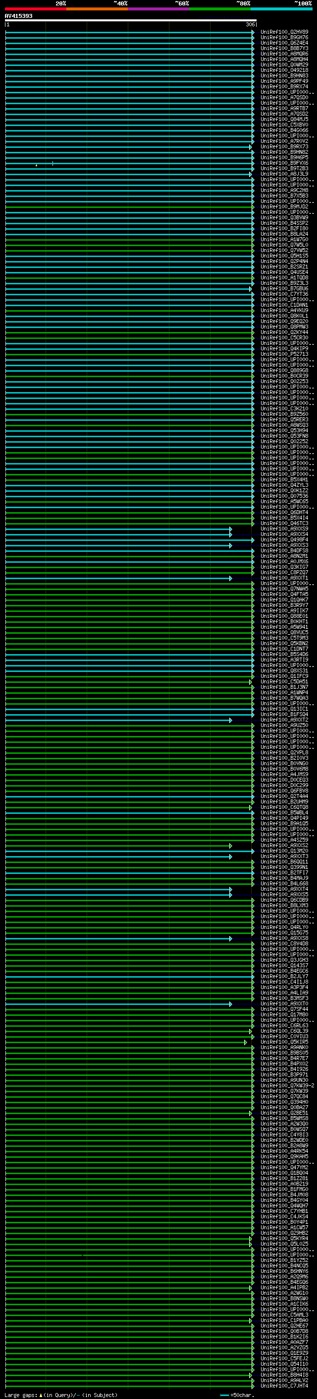Select label UniRef100_A7R0V2
This screenshot has width=317, height=1399.
(x=284, y=141)
